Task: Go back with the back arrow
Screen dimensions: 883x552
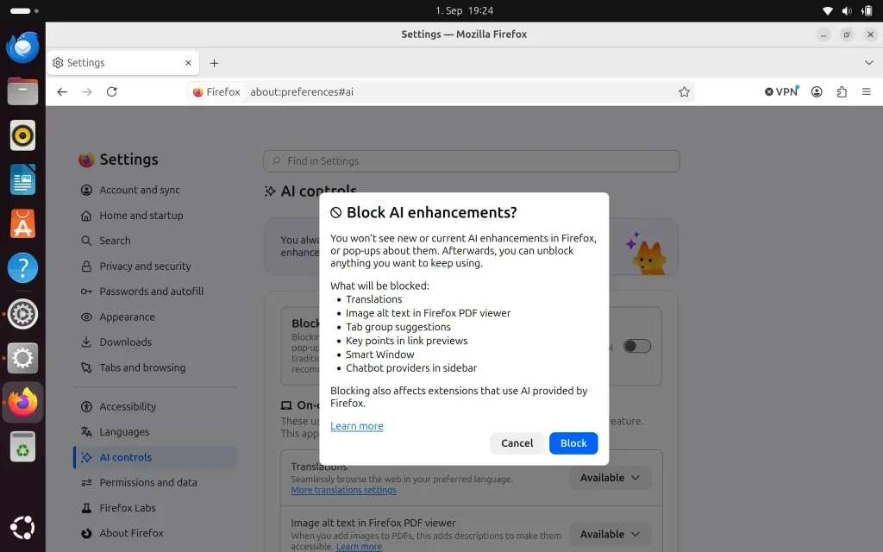Action: pyautogui.click(x=62, y=91)
